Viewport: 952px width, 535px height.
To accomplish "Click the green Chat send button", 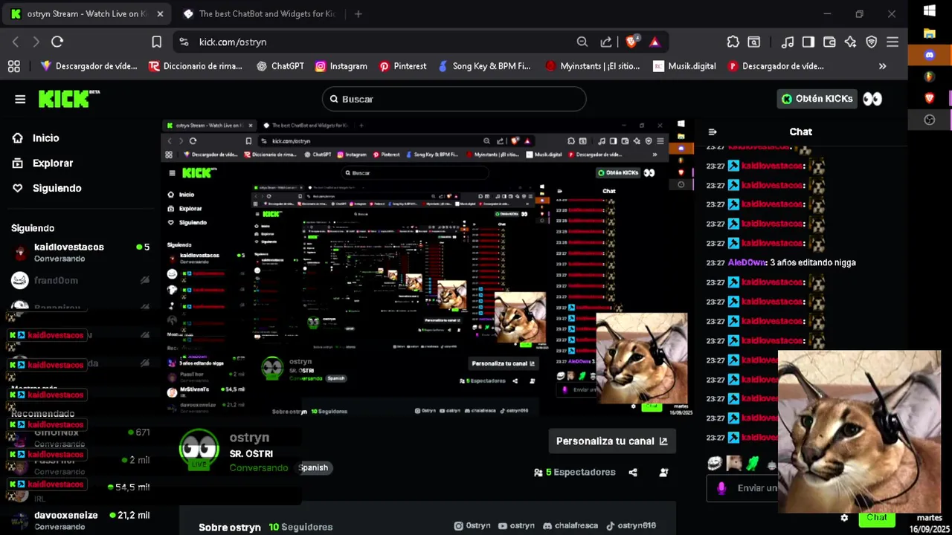I will (x=877, y=518).
